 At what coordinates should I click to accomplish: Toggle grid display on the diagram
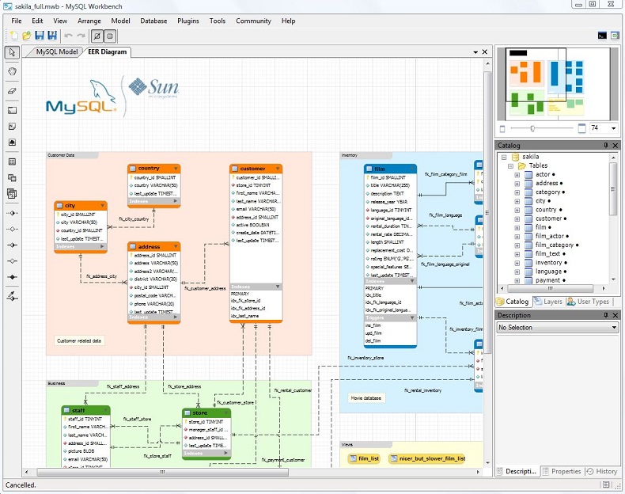click(x=97, y=36)
